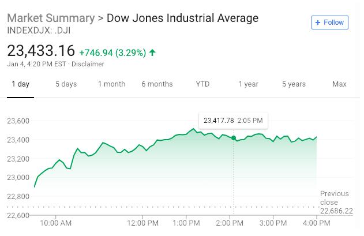Select the 1 day tab
The height and width of the screenshot is (236, 364).
20,84
